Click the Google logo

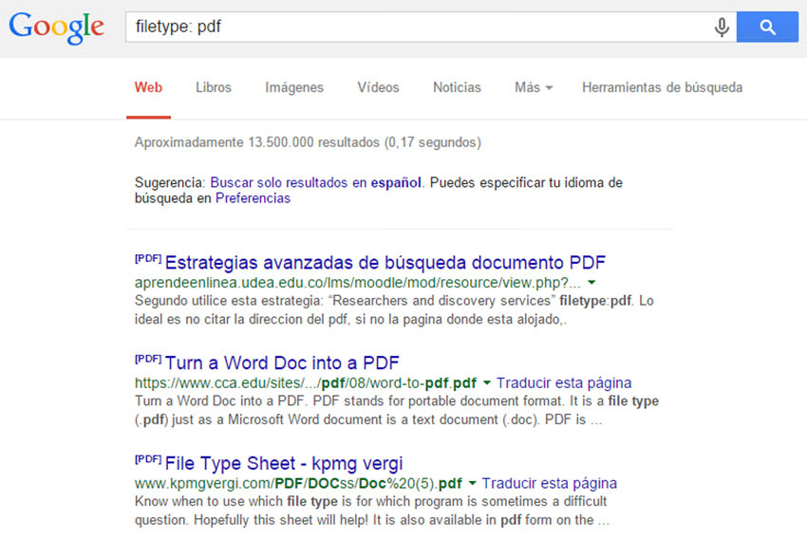pos(56,28)
